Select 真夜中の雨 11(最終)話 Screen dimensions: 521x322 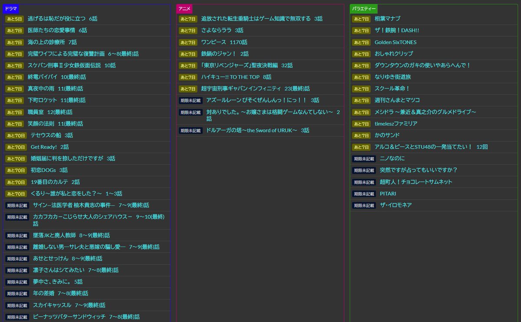[x=56, y=89]
